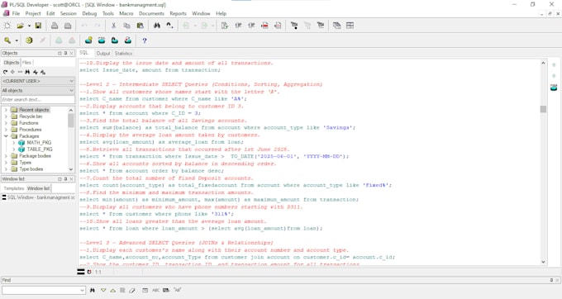This screenshot has width=562, height=299.
Task: Switch to the Output tab
Action: coord(102,53)
